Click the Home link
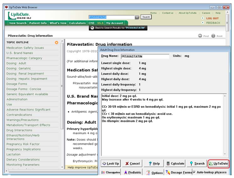 [153, 13]
